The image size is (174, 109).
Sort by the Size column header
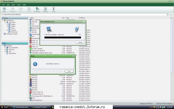(63, 18)
